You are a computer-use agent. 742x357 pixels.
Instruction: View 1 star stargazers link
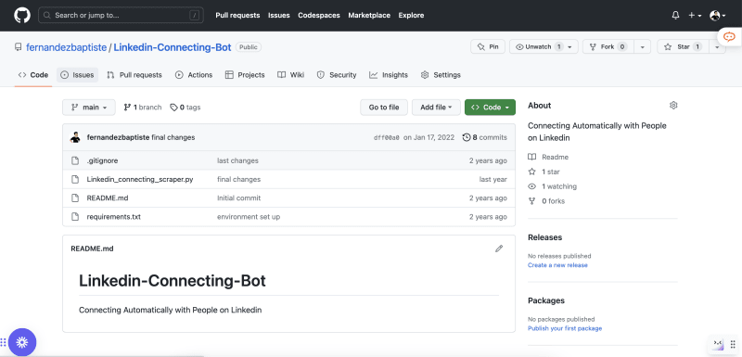[x=544, y=172]
